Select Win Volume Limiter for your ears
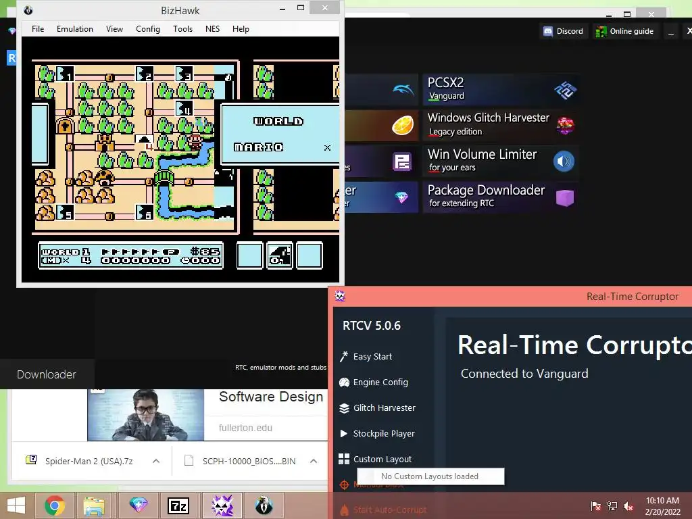 (x=501, y=162)
